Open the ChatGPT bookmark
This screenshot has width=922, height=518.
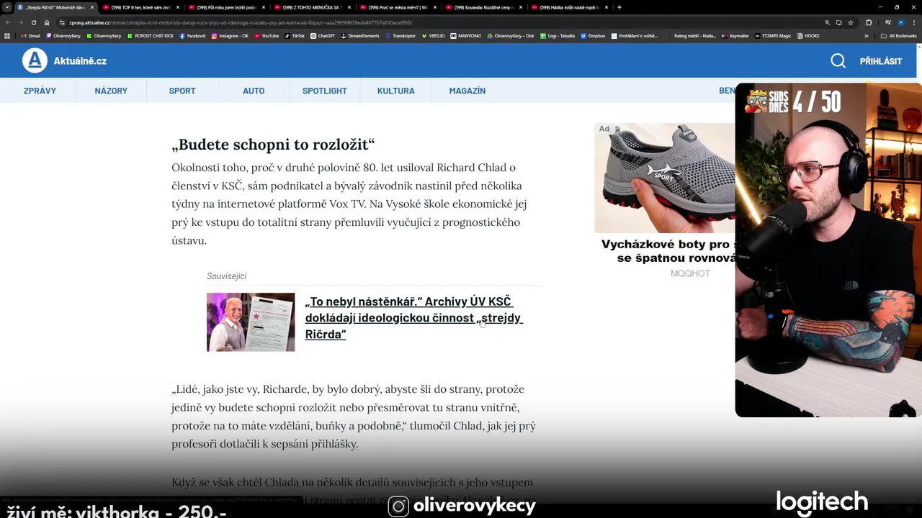(323, 35)
